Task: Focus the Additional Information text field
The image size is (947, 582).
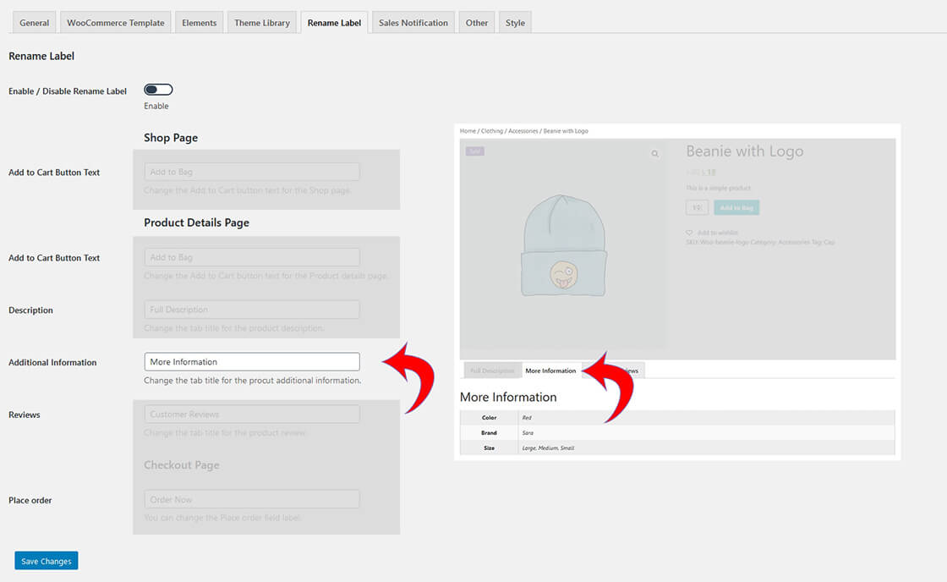Action: pyautogui.click(x=252, y=361)
